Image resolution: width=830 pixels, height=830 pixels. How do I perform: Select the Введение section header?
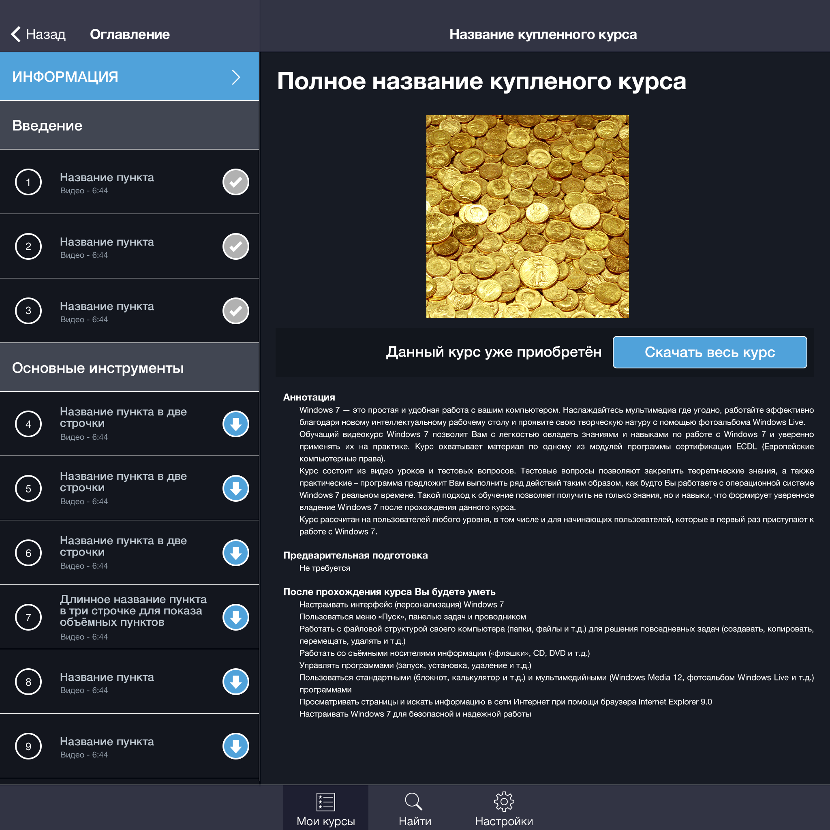coord(130,126)
